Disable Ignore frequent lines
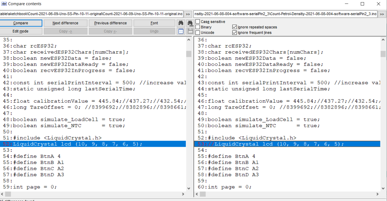Viewport: 387px width, 201px height. [x=234, y=33]
